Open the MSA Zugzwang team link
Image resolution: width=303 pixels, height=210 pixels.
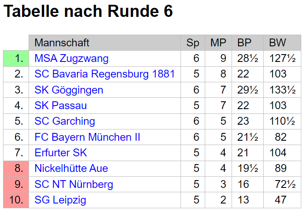click(71, 58)
